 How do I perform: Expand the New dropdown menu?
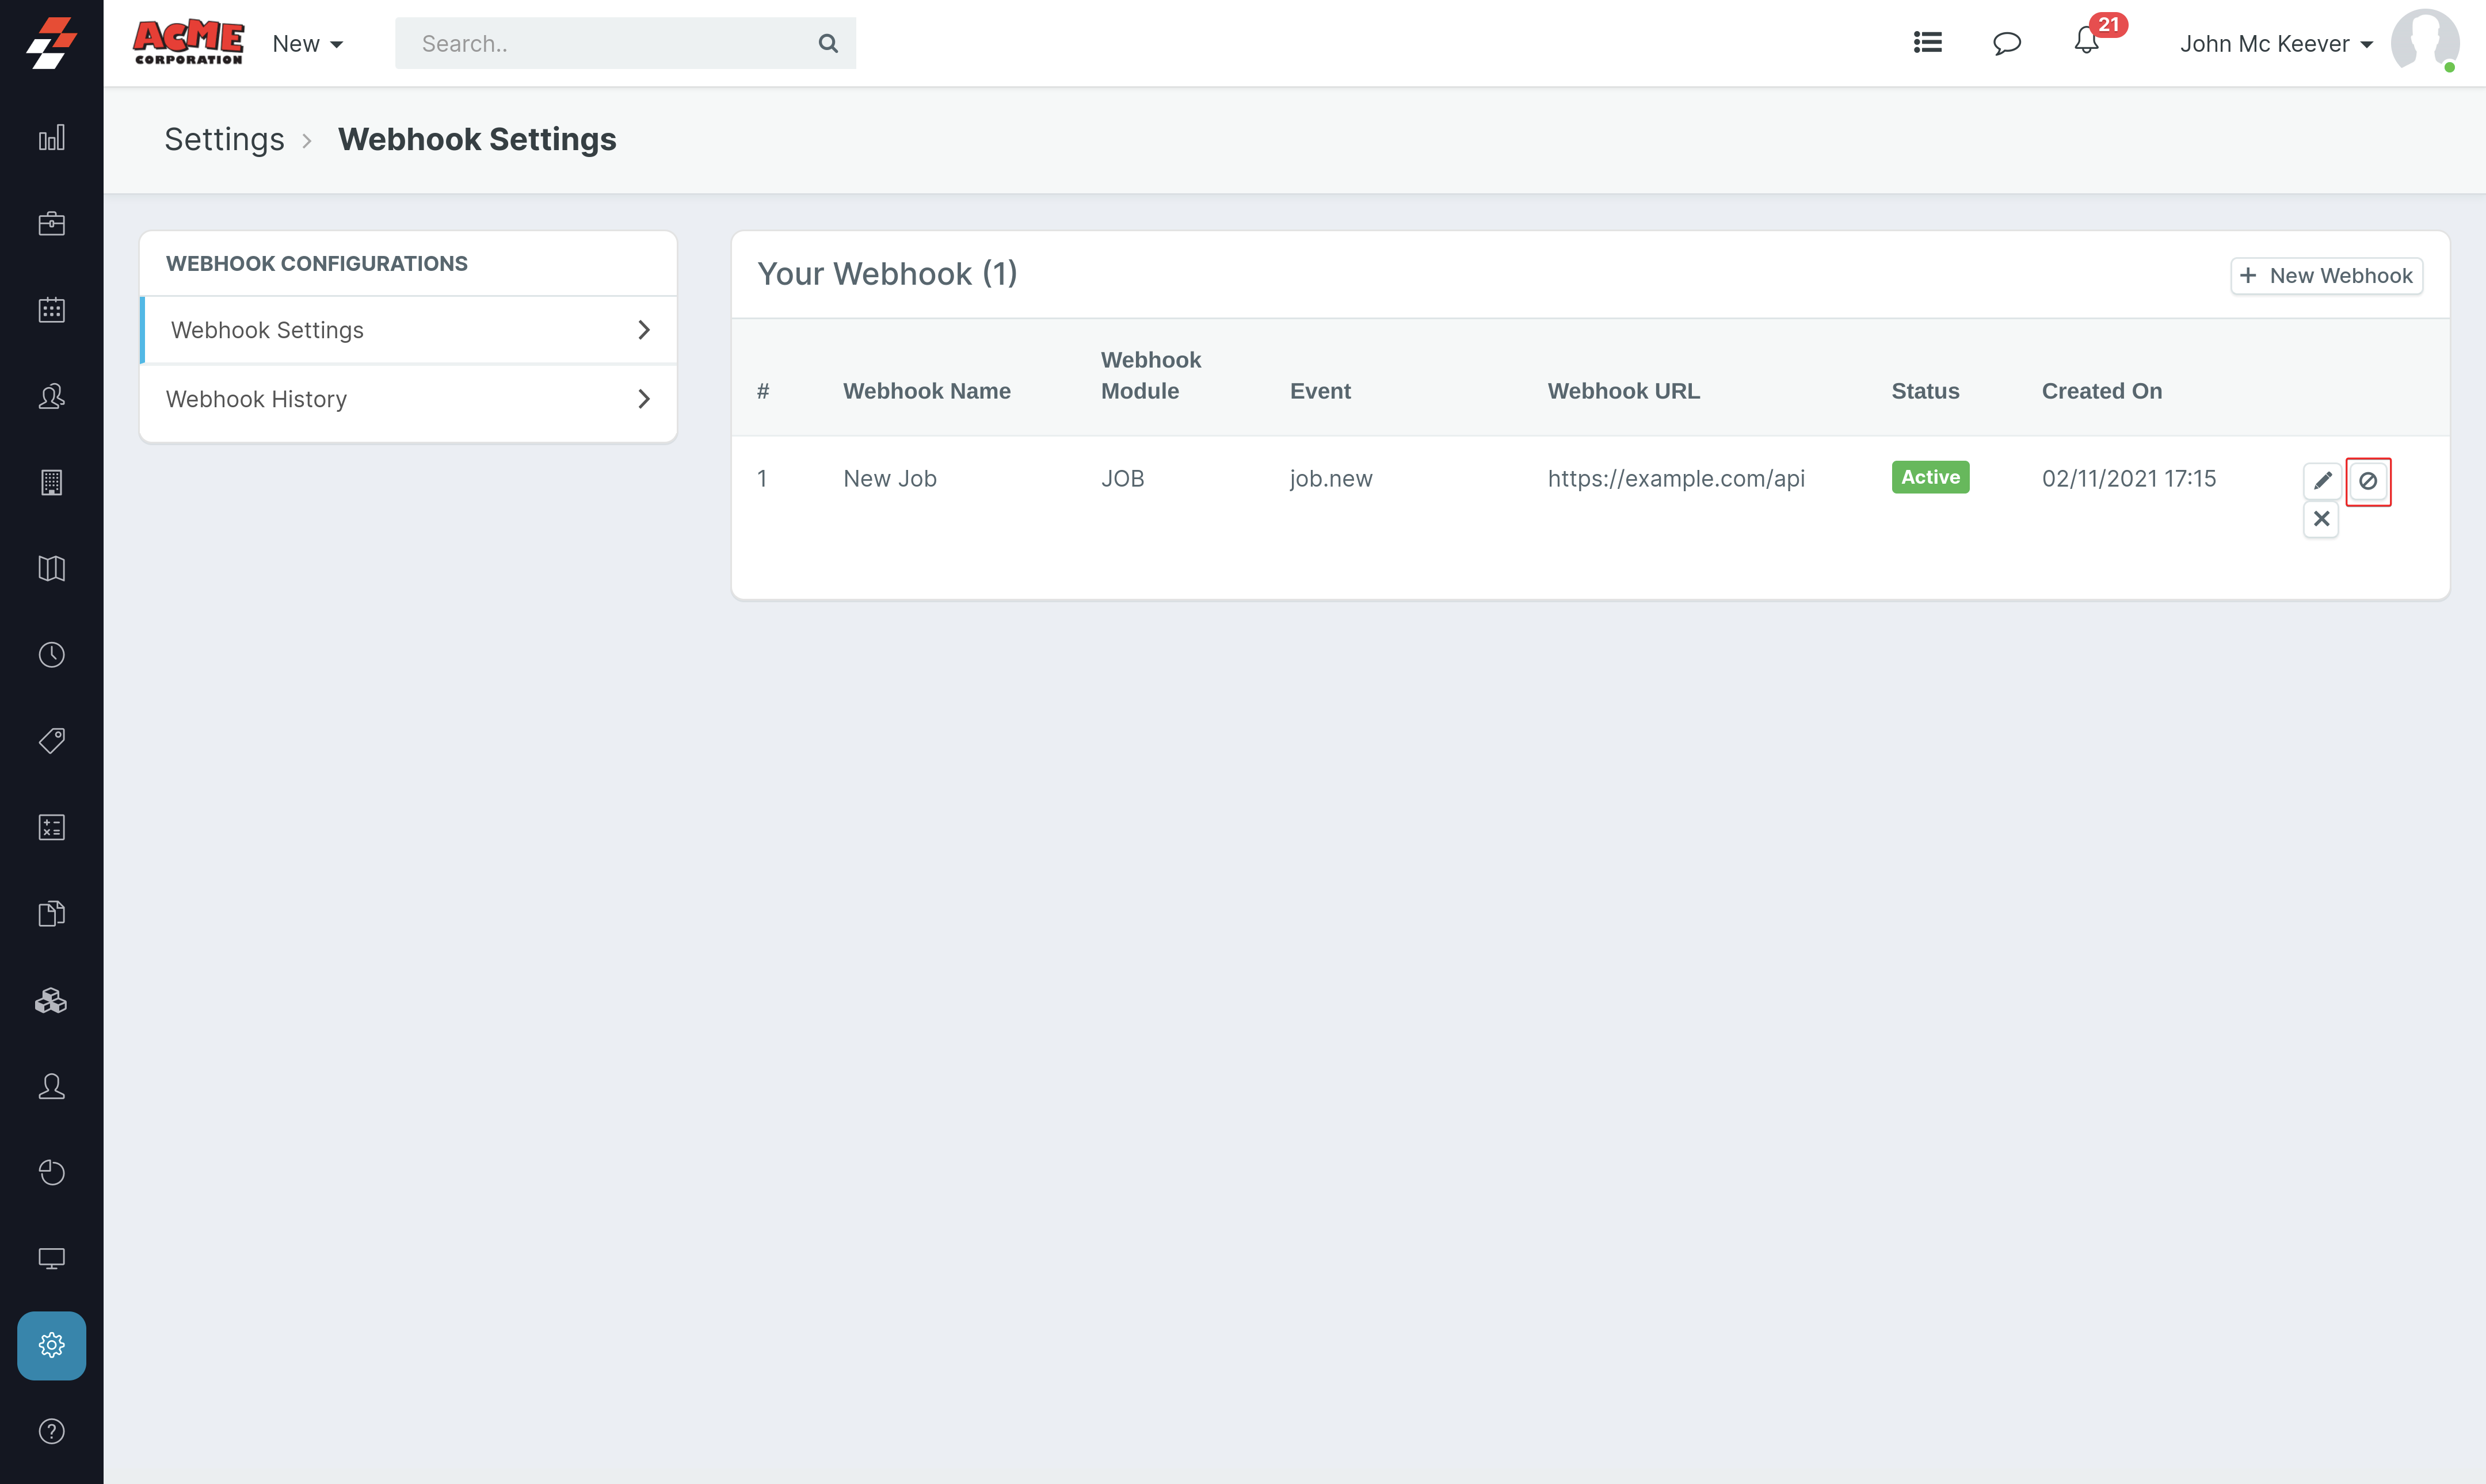click(x=307, y=44)
